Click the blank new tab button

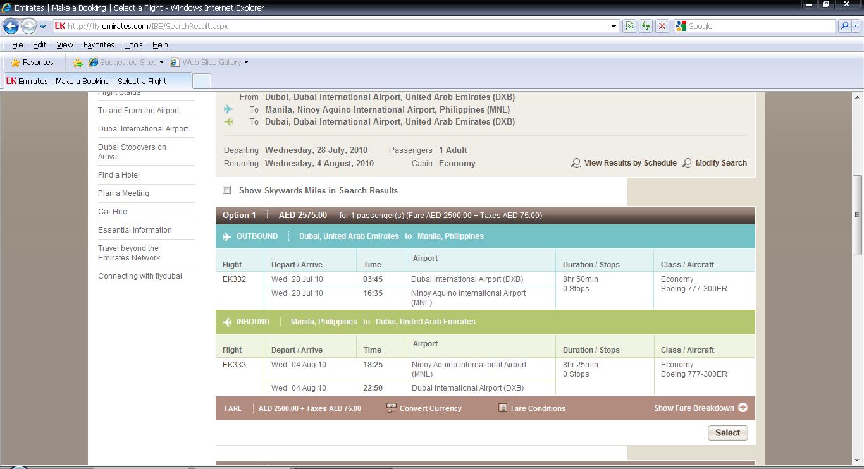(x=201, y=82)
